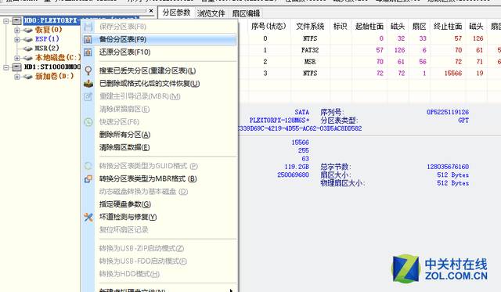Select 搜索已丢失分区(重建分区表)

pos(160,70)
